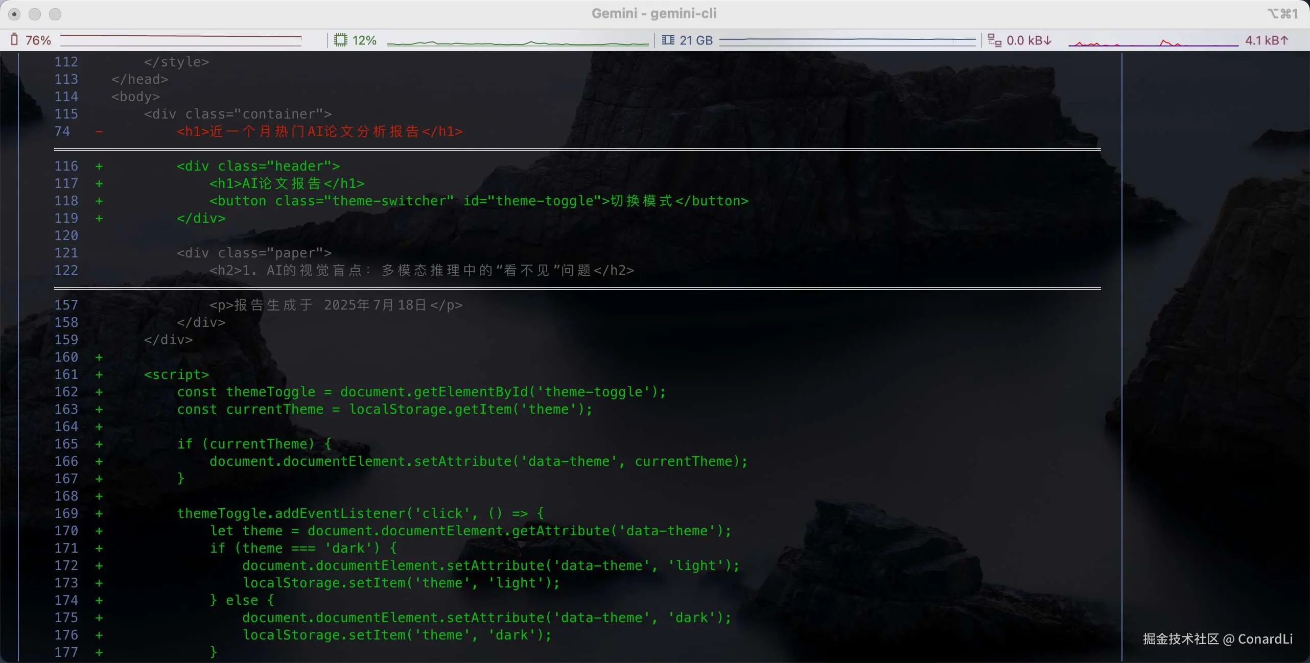Click the download arrow beside 0.0 kB
Image resolution: width=1310 pixels, height=663 pixels.
pyautogui.click(x=1047, y=40)
